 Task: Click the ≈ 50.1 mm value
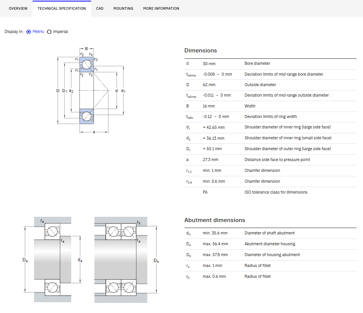coord(212,149)
